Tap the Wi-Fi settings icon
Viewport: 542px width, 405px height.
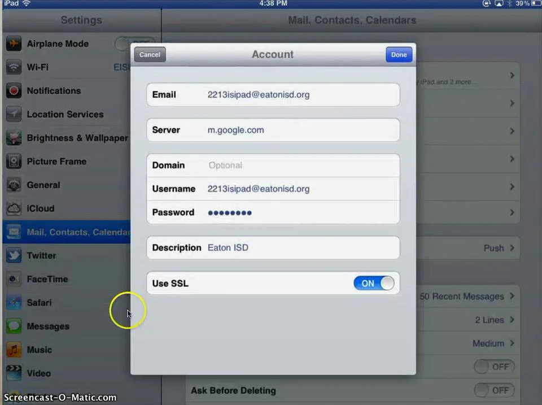(x=14, y=67)
